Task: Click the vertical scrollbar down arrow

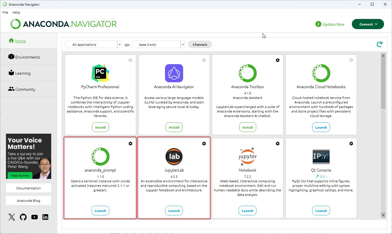Action: pyautogui.click(x=383, y=215)
